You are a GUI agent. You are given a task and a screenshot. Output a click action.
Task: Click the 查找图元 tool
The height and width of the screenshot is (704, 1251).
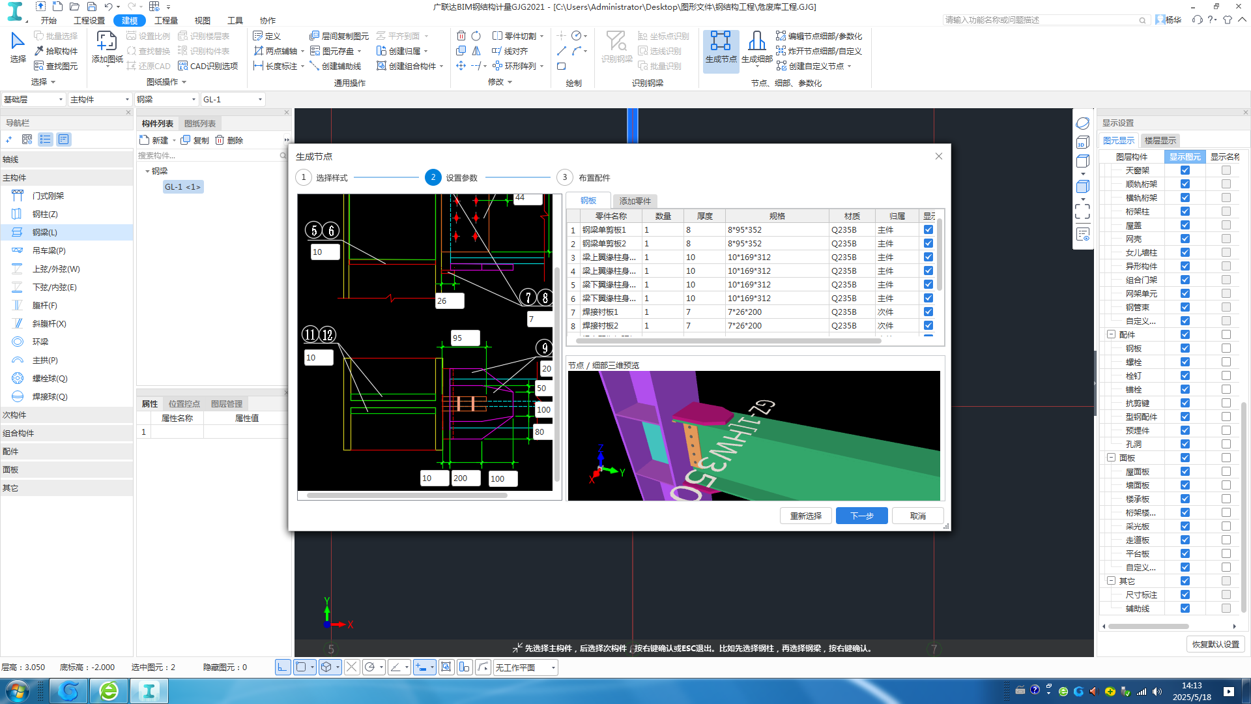point(56,66)
